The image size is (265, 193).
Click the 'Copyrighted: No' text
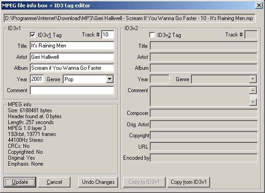coord(25,152)
